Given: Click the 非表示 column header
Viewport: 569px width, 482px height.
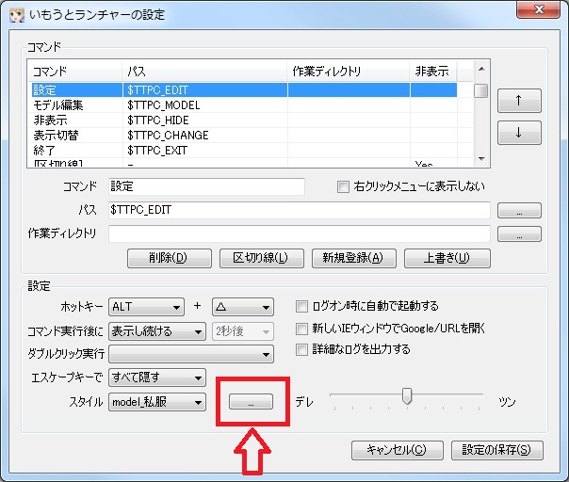Looking at the screenshot, I should [433, 72].
